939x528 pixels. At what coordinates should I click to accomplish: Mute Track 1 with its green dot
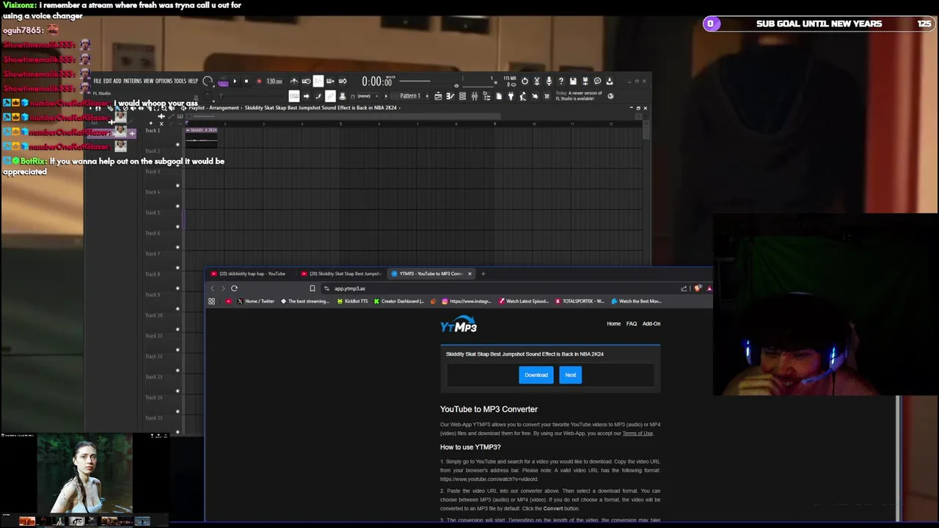coord(177,144)
